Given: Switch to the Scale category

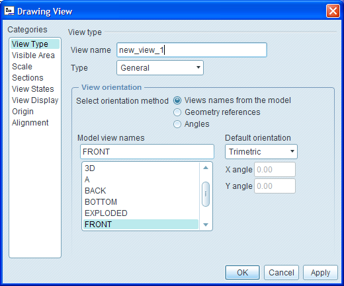Looking at the screenshot, I should 22,67.
